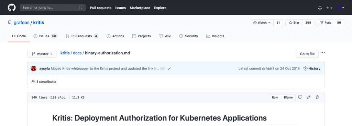Expand the Watch dropdown

pos(262,23)
